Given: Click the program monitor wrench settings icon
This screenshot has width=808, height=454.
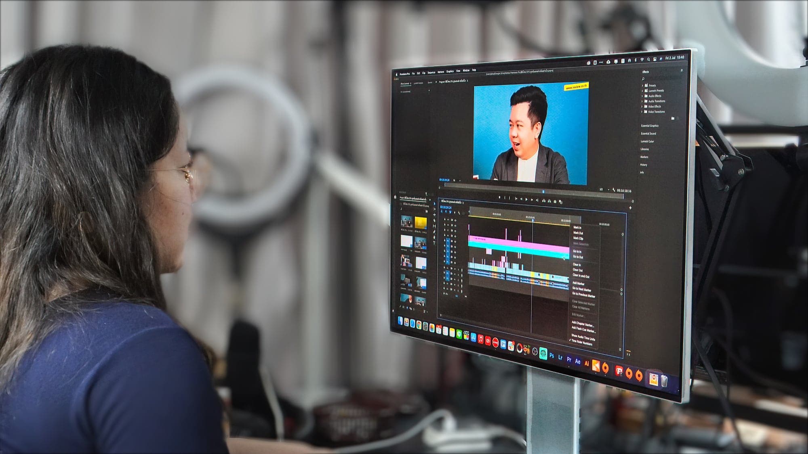Looking at the screenshot, I should [x=614, y=190].
